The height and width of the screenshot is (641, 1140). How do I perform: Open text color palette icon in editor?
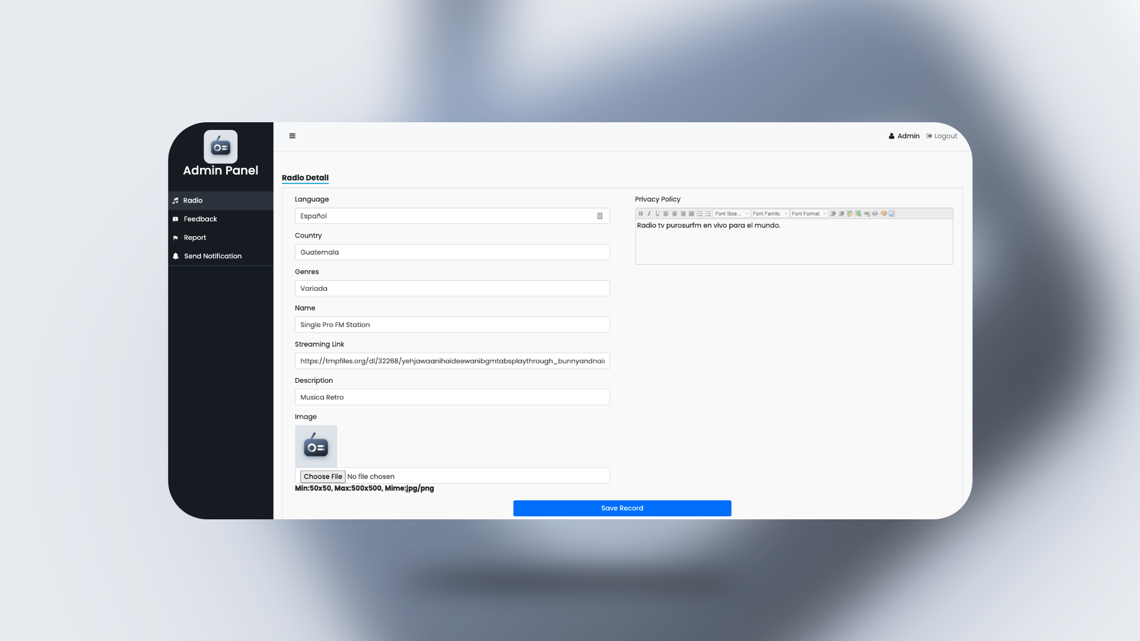[883, 214]
